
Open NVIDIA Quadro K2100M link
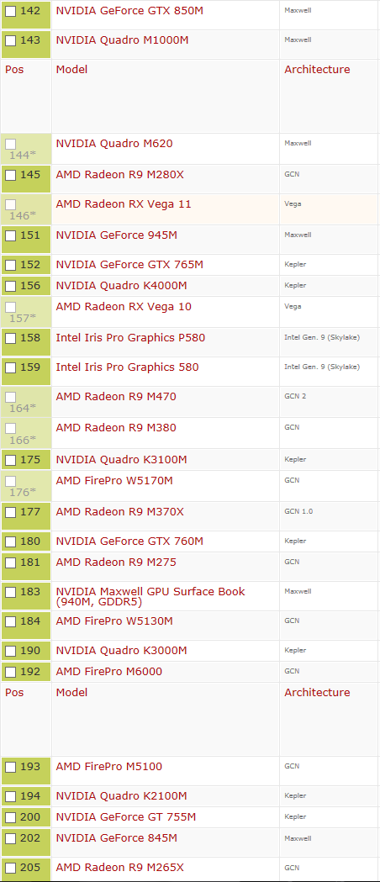121,796
